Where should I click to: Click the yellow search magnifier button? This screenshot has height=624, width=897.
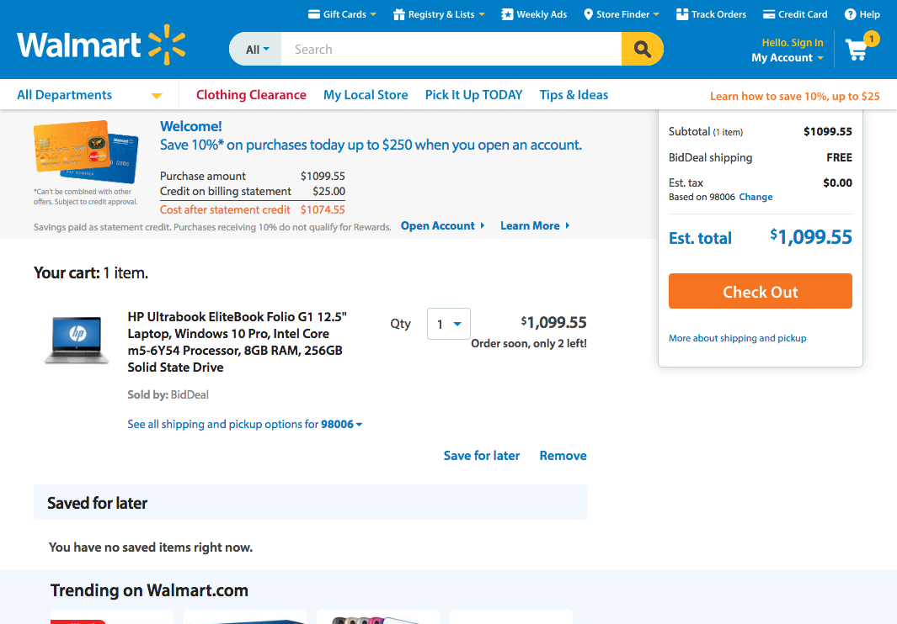(643, 49)
